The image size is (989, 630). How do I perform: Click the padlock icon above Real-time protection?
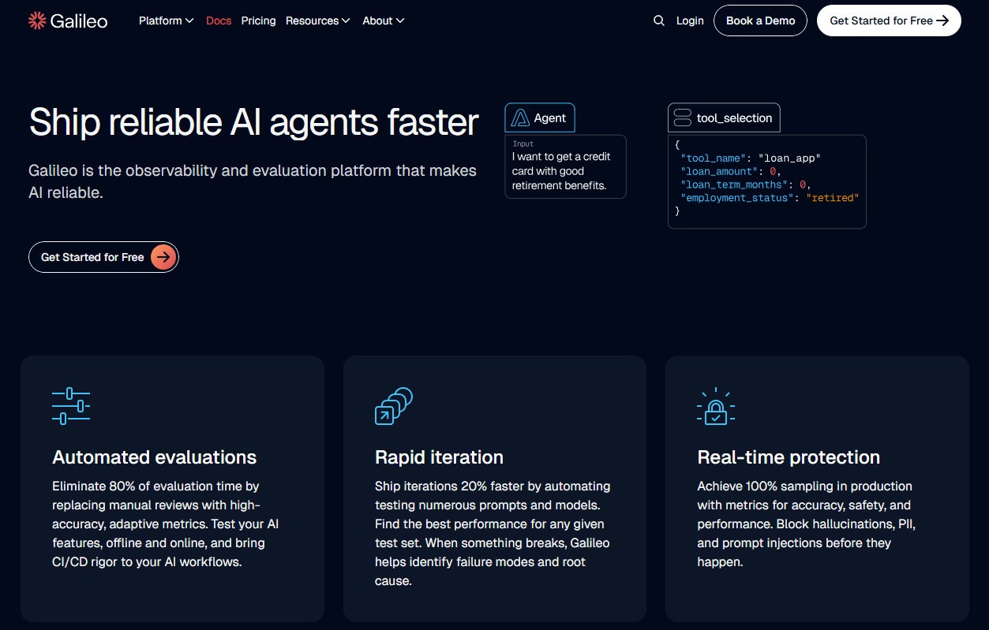pyautogui.click(x=716, y=406)
